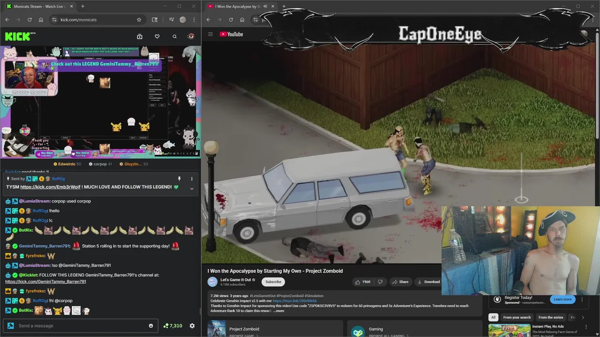Reload the YouTube browser page
The height and width of the screenshot is (337, 600).
tap(231, 20)
